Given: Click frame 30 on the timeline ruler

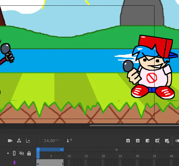Looking at the screenshot, I should click(x=137, y=156).
